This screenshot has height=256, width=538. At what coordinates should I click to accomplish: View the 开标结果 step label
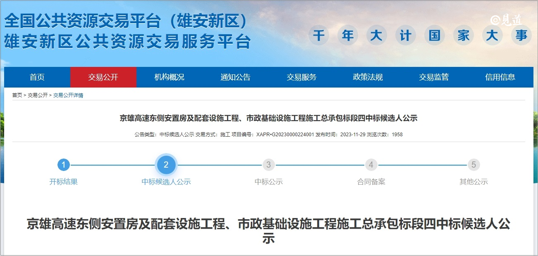point(63,182)
